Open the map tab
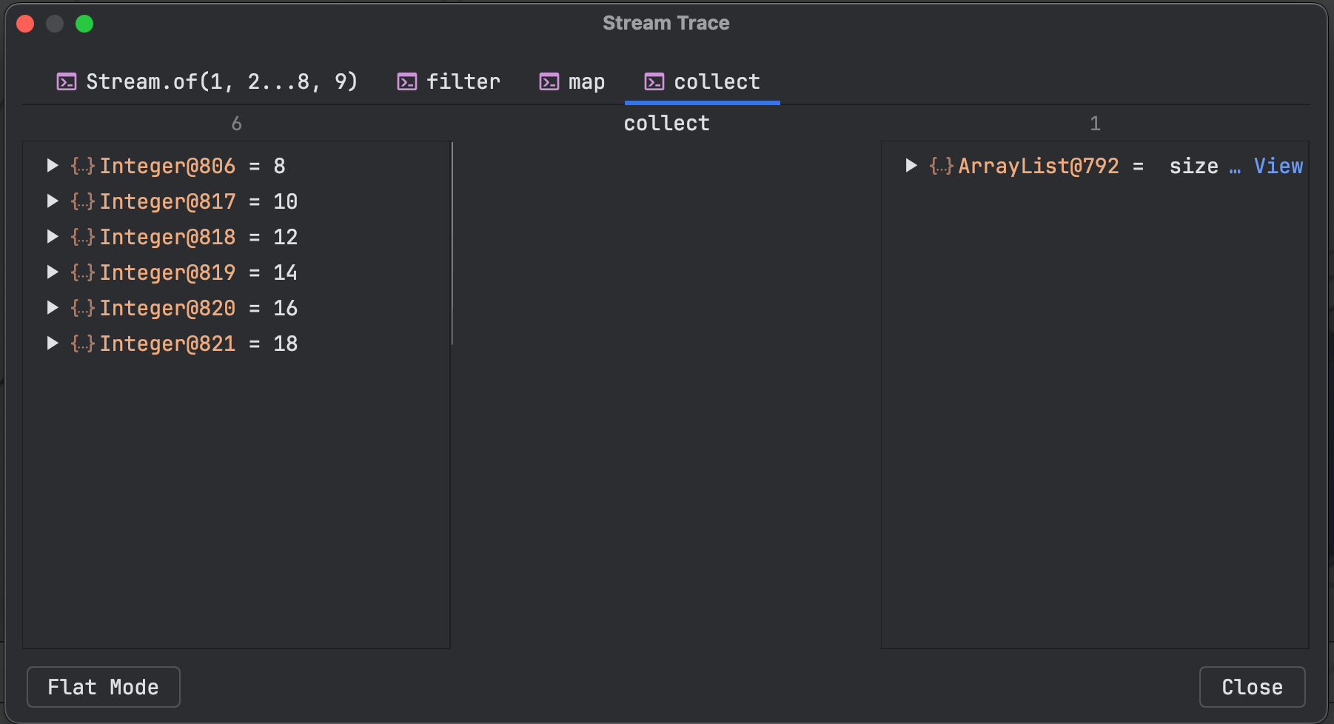 tap(586, 81)
